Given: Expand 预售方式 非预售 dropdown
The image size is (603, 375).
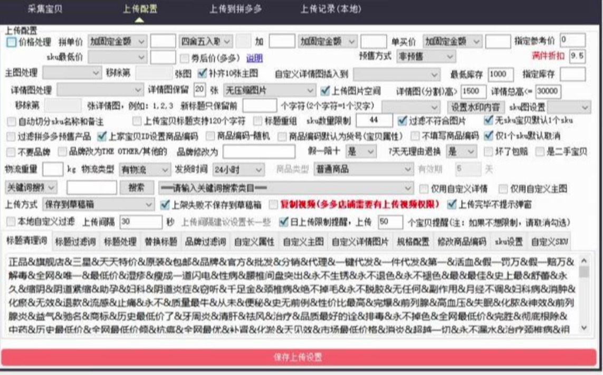Looking at the screenshot, I should click(426, 57).
